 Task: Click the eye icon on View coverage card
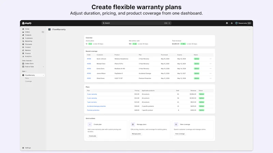pyautogui.click(x=176, y=124)
